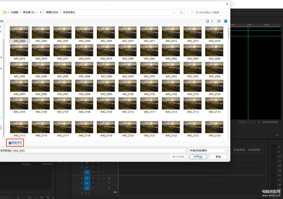Expand the address bar history dropdown
The width and height of the screenshot is (283, 199).
174,13
